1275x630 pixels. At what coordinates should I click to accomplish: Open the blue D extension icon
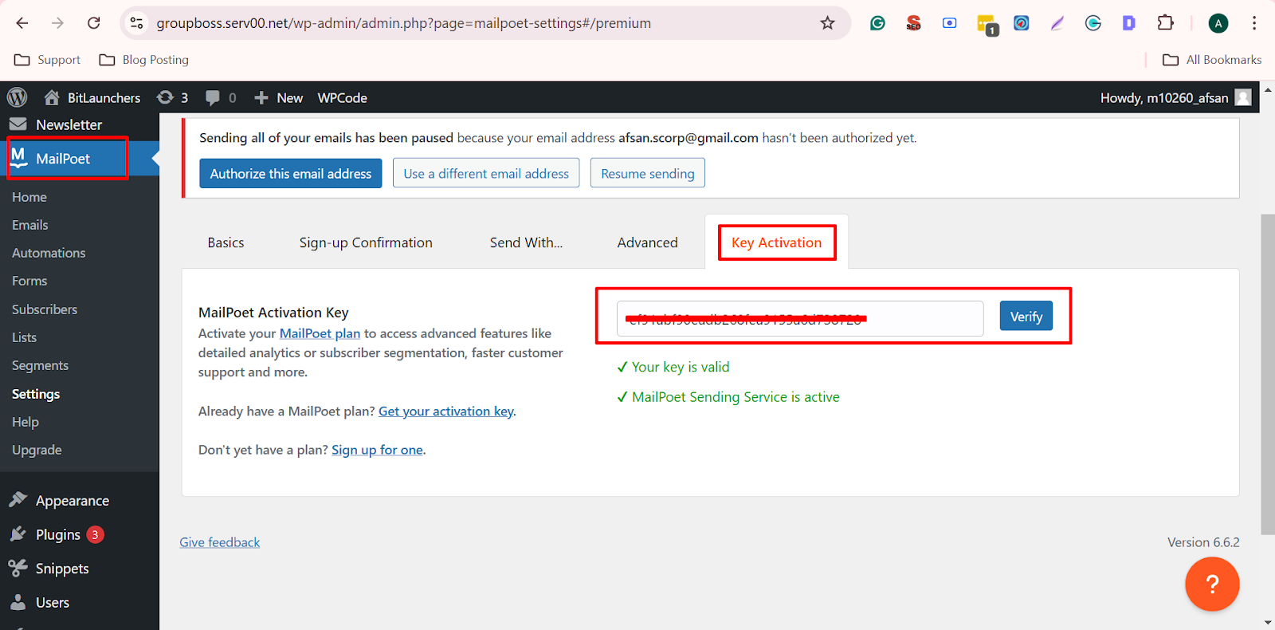(1128, 23)
